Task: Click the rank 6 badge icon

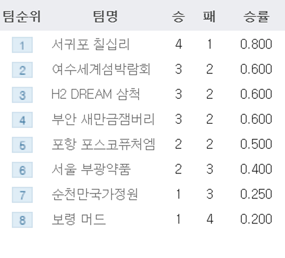Action: (22, 170)
